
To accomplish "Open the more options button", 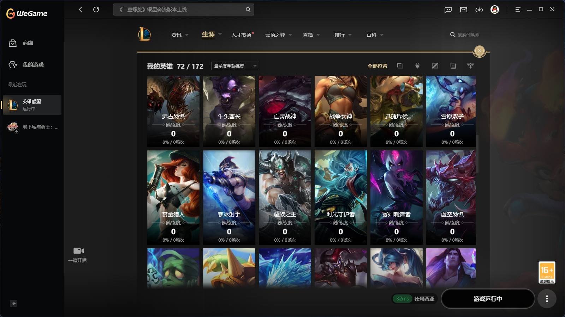I will coord(547,299).
